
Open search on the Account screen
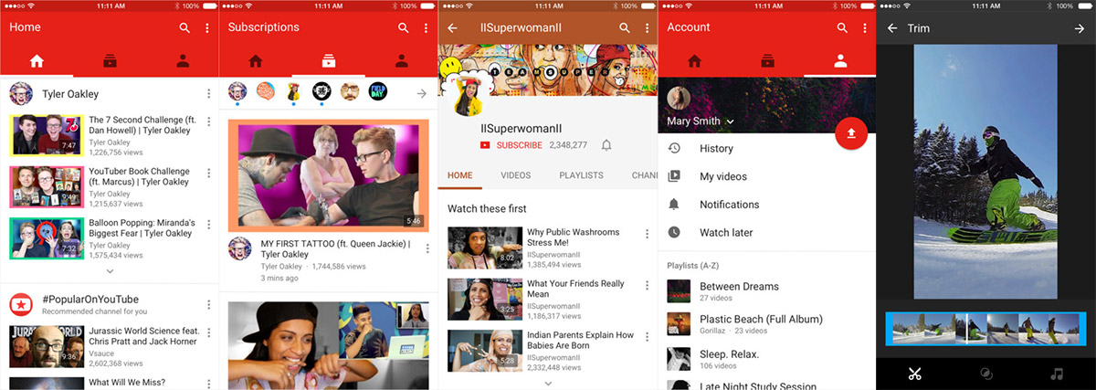pyautogui.click(x=842, y=28)
